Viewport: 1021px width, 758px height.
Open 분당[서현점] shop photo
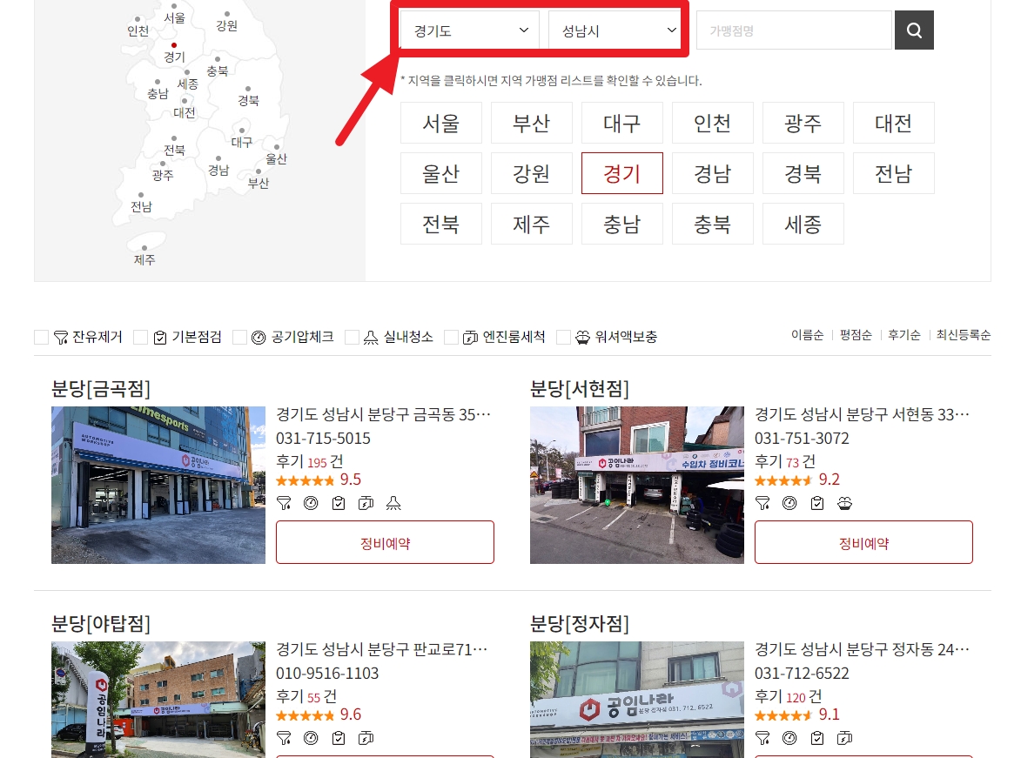pyautogui.click(x=637, y=485)
